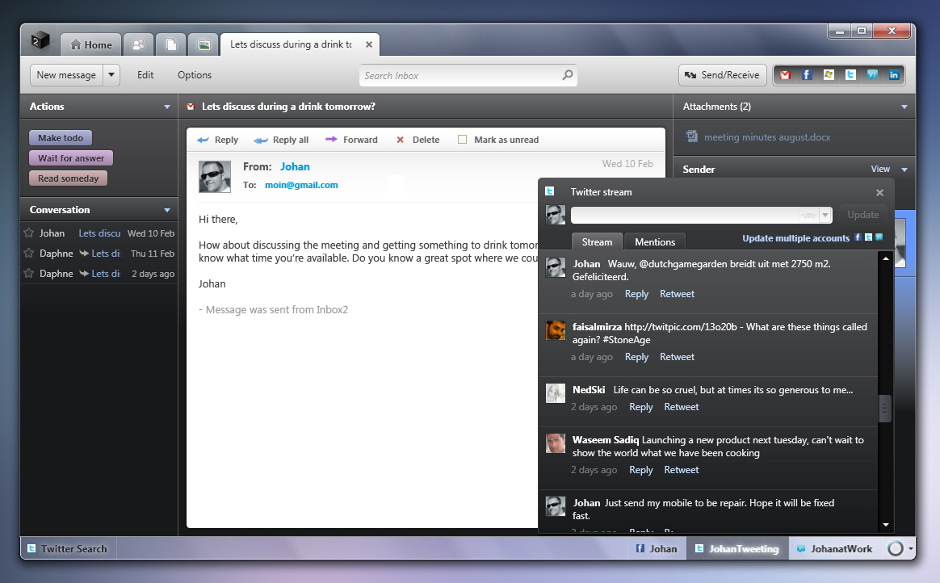Open the Edit menu
Image resolution: width=940 pixels, height=583 pixels.
coord(145,75)
